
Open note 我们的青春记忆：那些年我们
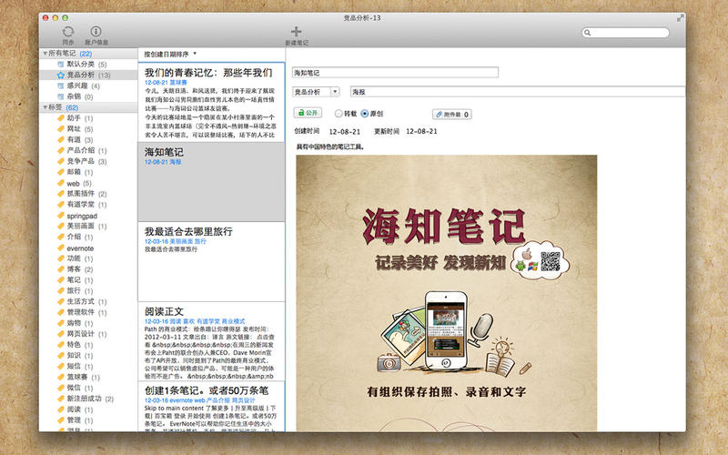click(211, 102)
